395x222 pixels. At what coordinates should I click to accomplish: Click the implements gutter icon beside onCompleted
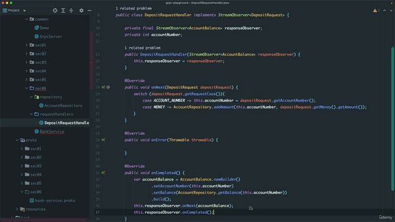tap(103, 173)
